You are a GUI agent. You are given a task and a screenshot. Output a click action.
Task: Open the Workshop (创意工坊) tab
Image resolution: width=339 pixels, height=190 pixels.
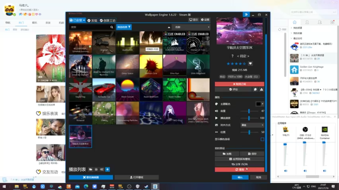tap(108, 20)
